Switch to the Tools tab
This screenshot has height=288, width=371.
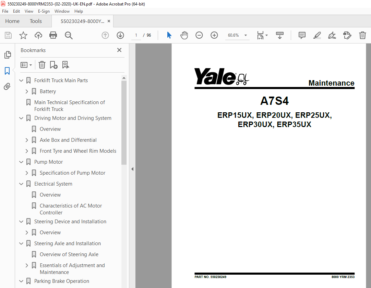pos(36,21)
